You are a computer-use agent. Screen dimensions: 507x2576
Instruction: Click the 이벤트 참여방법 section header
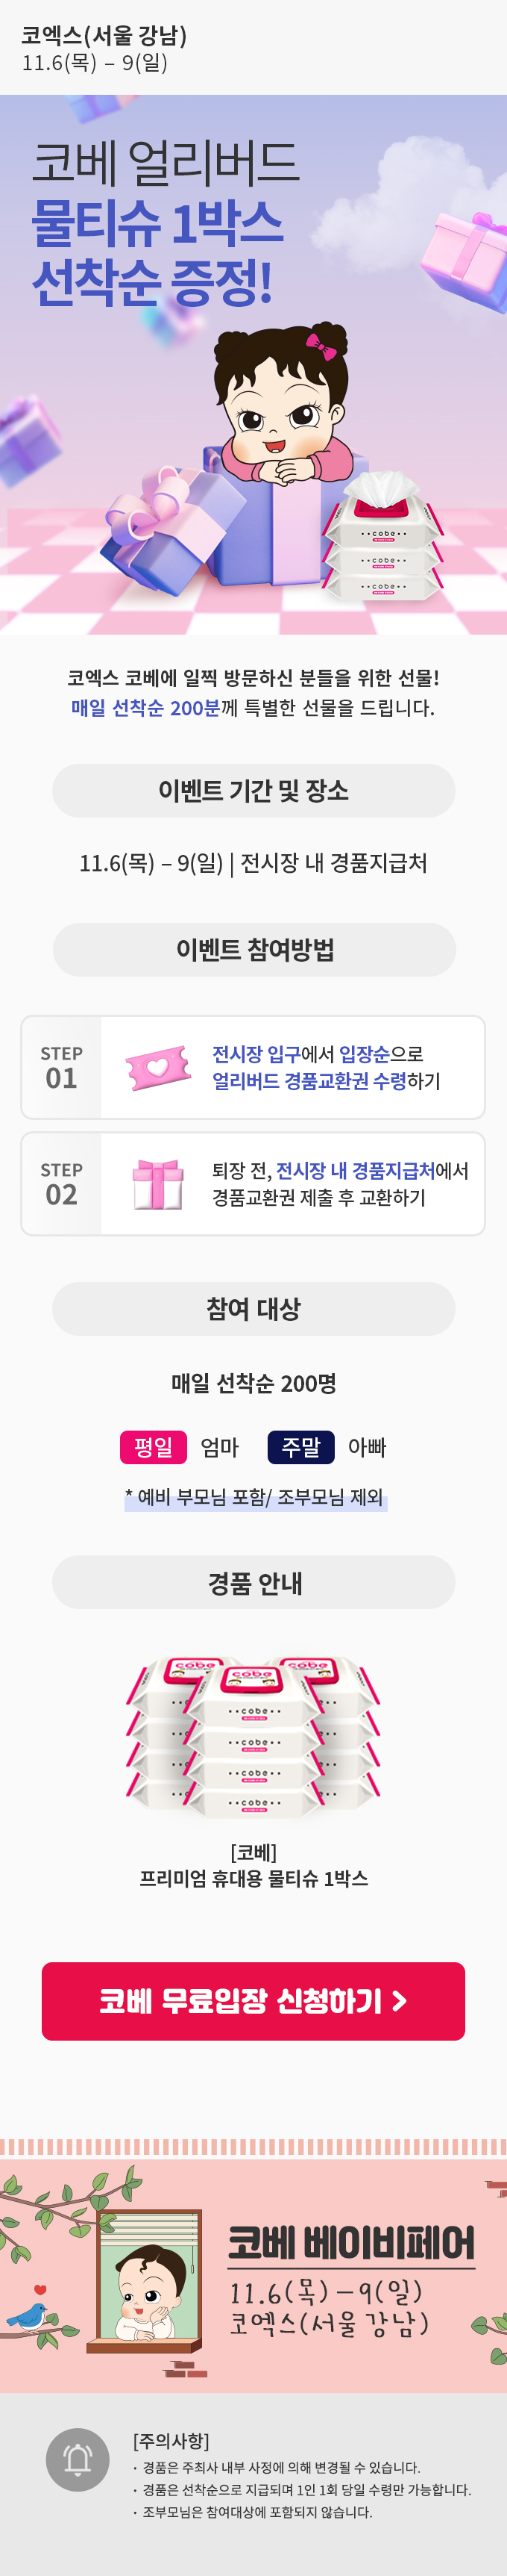[253, 950]
